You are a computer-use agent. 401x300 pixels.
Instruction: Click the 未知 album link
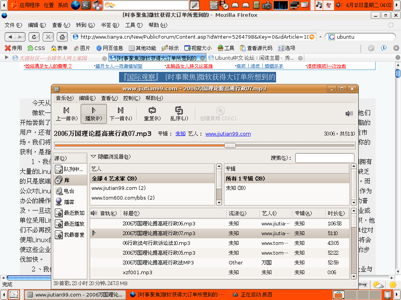(180, 134)
